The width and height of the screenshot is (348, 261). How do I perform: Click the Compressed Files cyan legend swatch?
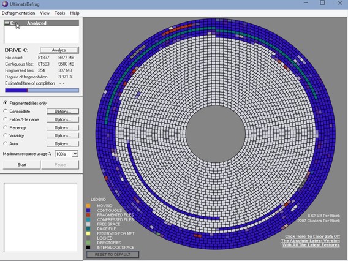pos(88,220)
